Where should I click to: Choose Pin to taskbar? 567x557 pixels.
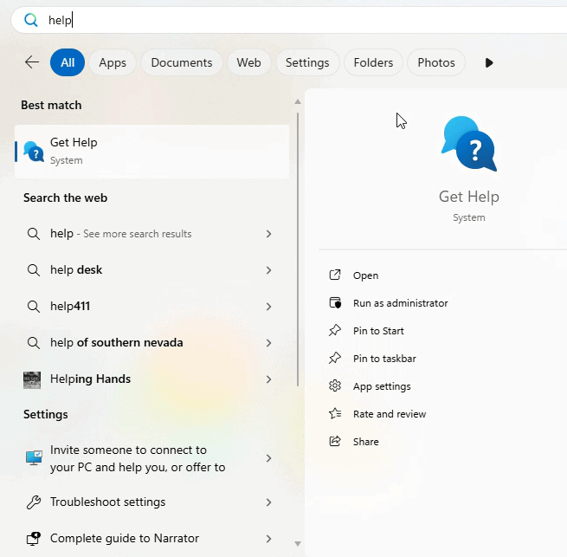[384, 359]
